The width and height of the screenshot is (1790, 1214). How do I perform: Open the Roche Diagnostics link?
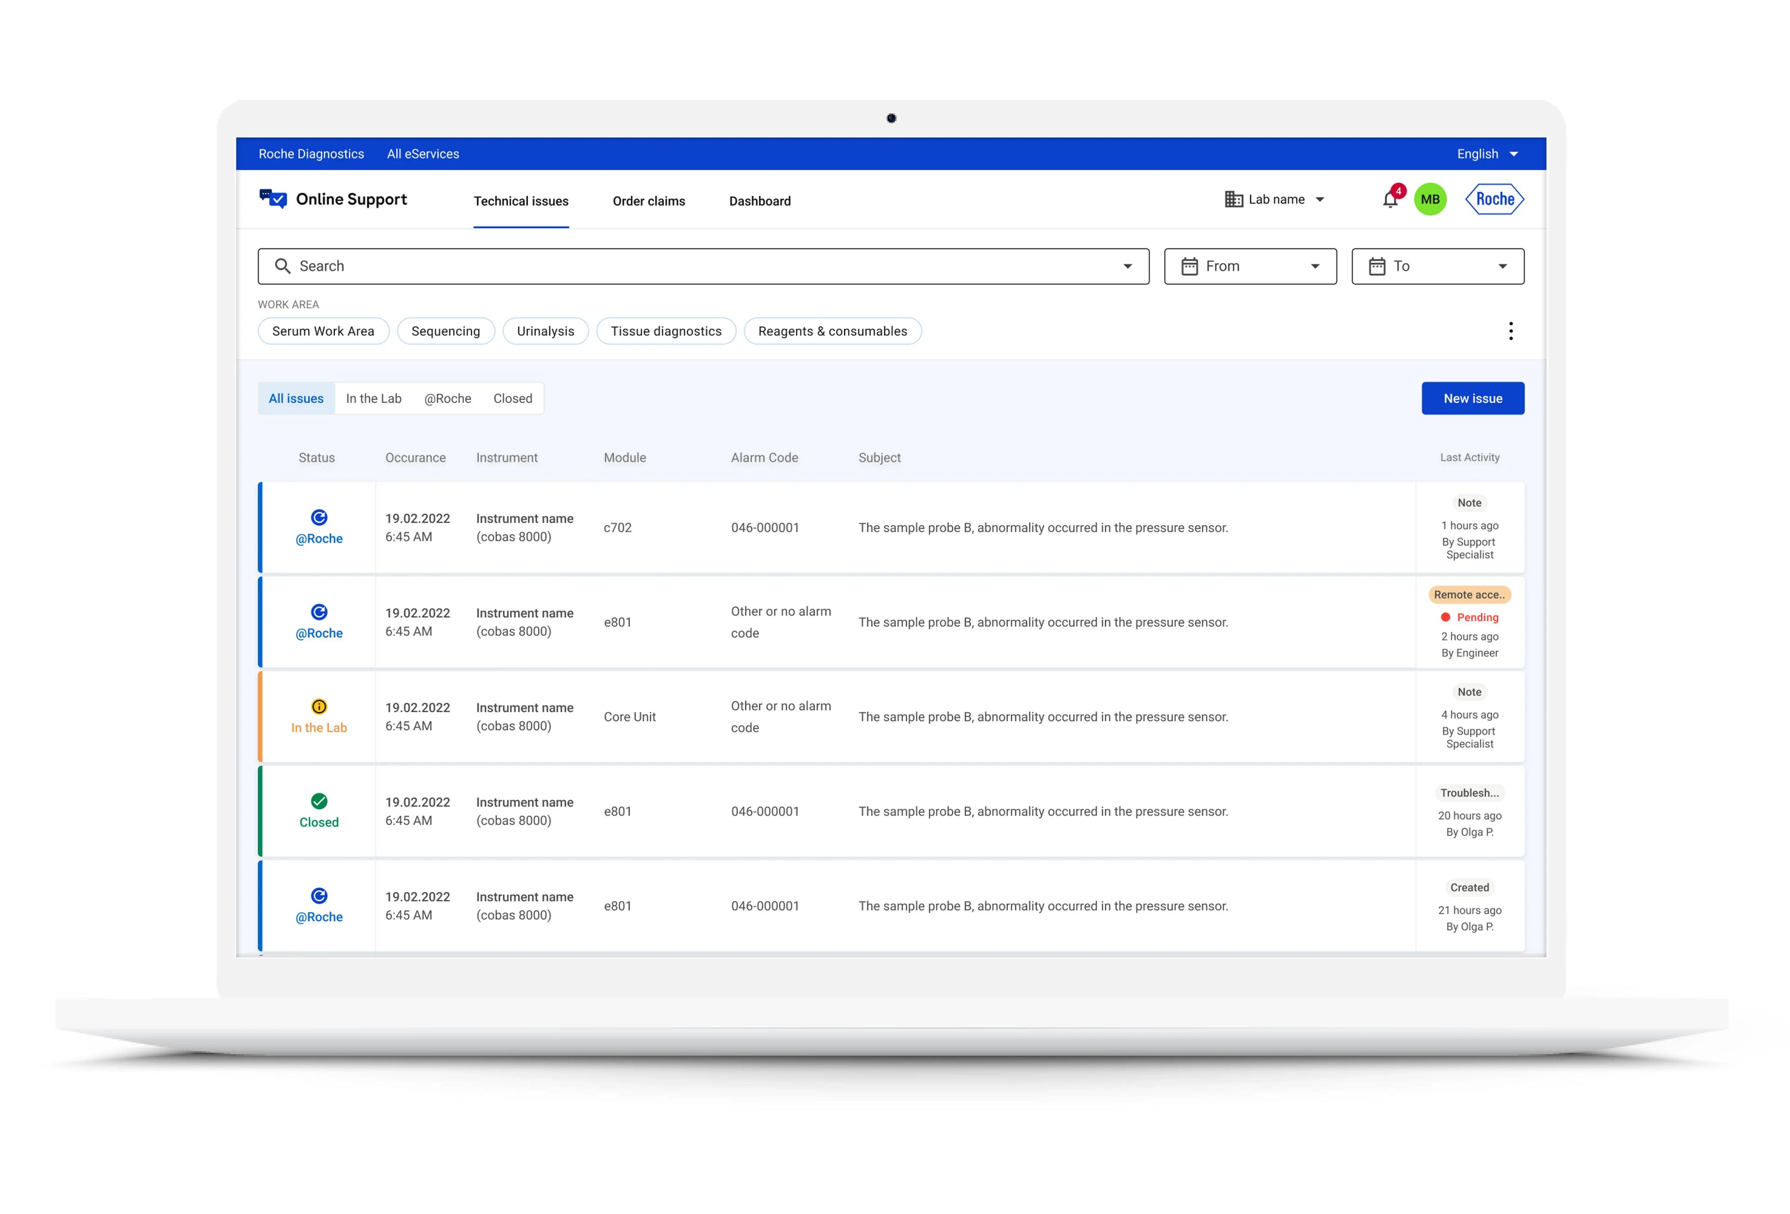[x=311, y=154]
